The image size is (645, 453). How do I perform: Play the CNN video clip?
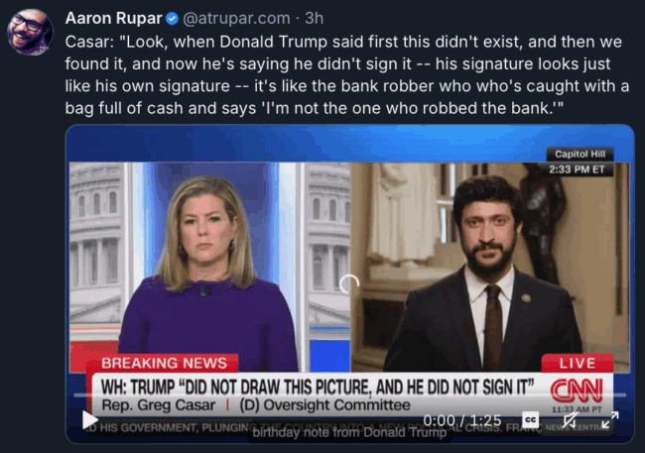click(90, 420)
